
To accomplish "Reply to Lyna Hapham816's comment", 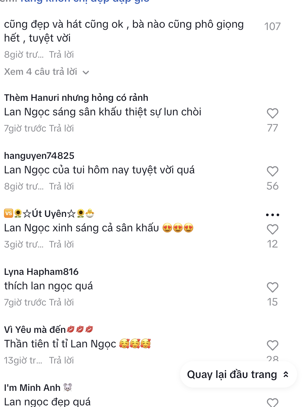I will 61,303.
